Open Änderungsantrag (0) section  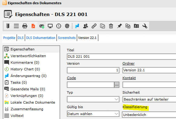[x=31, y=76]
